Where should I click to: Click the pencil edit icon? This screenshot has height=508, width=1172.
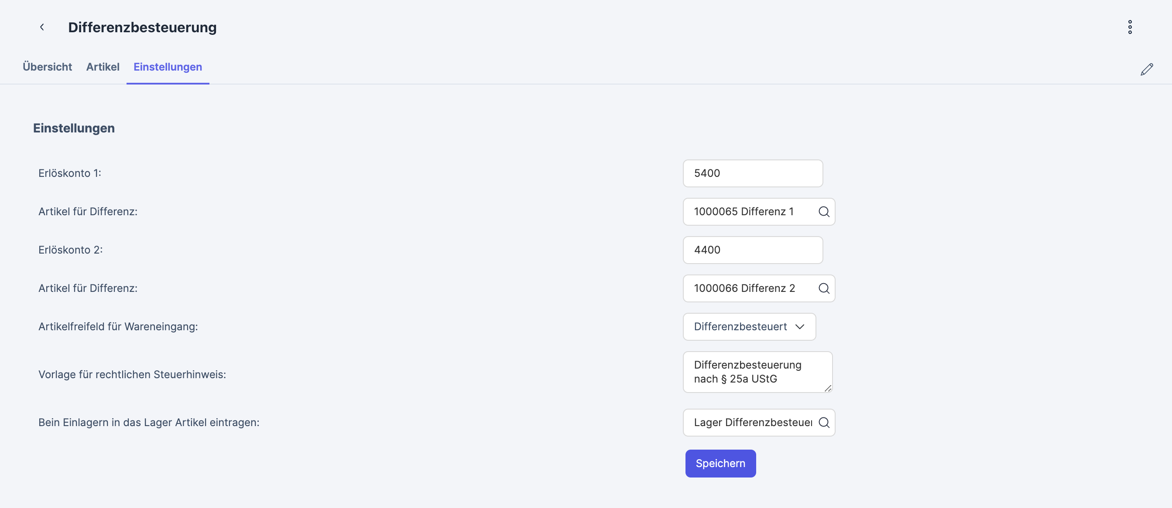[x=1147, y=70]
